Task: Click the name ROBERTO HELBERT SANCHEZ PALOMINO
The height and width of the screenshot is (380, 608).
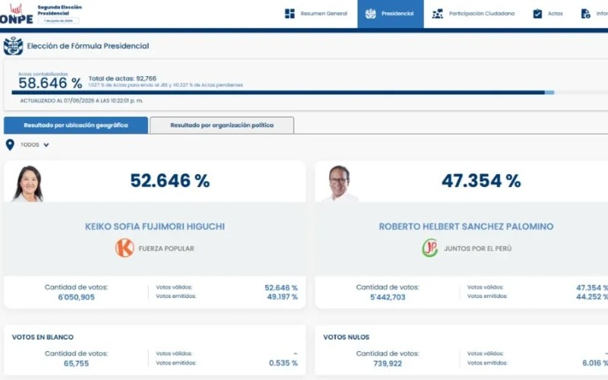Action: coord(466,226)
